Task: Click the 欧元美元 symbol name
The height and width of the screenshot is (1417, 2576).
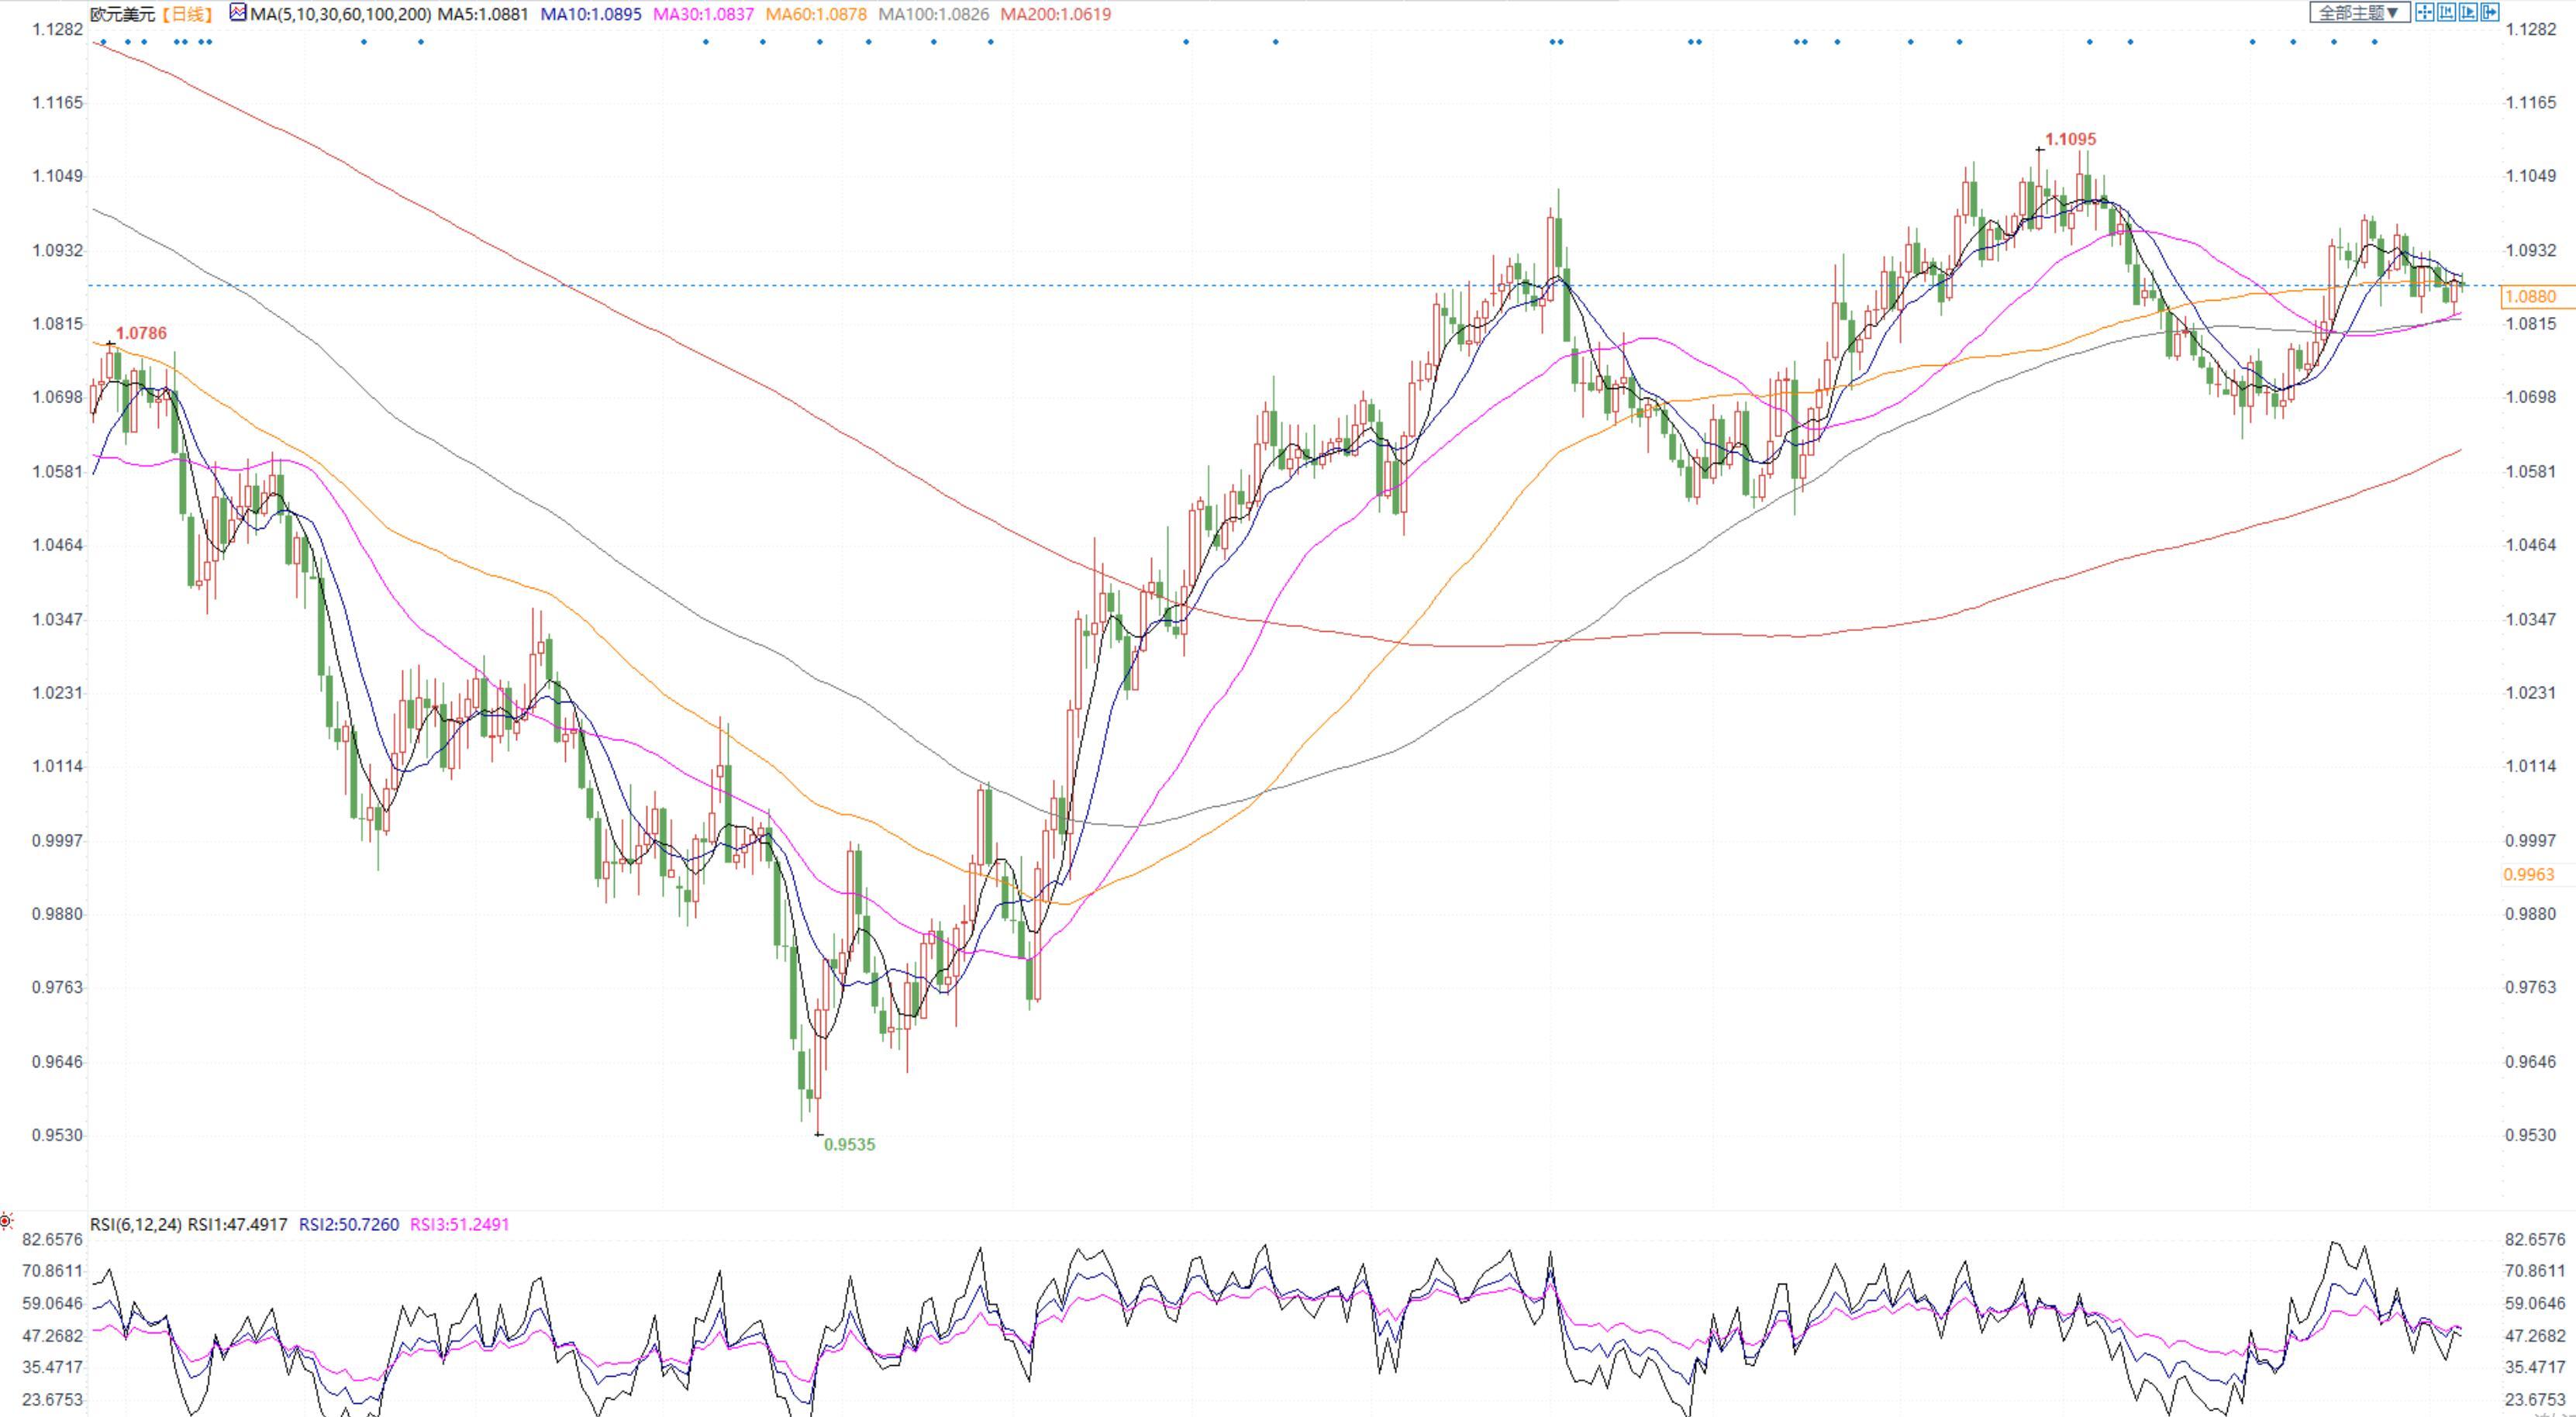Action: click(122, 14)
